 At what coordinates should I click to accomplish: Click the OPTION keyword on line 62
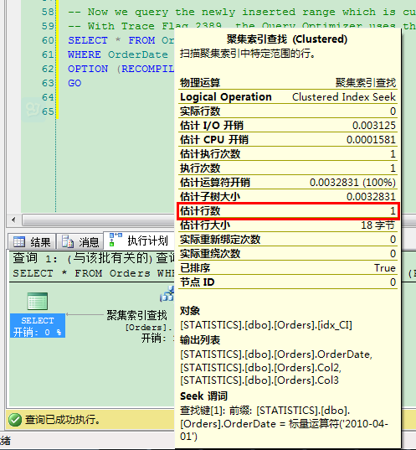[88, 69]
